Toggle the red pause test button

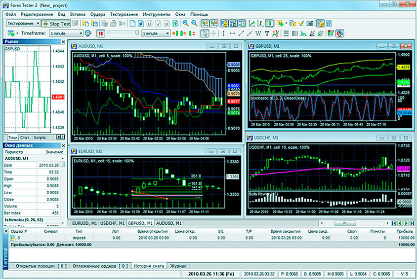(x=101, y=34)
